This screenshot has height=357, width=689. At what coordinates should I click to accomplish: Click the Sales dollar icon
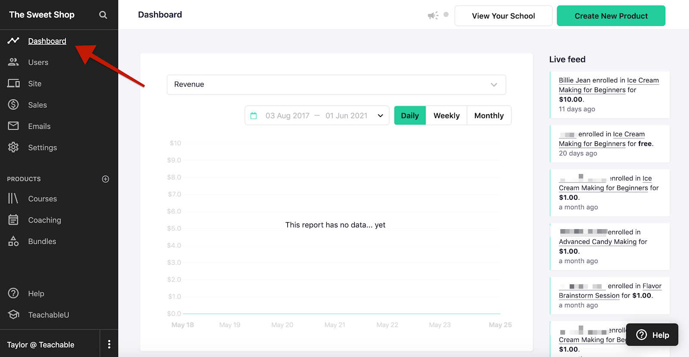coord(13,105)
